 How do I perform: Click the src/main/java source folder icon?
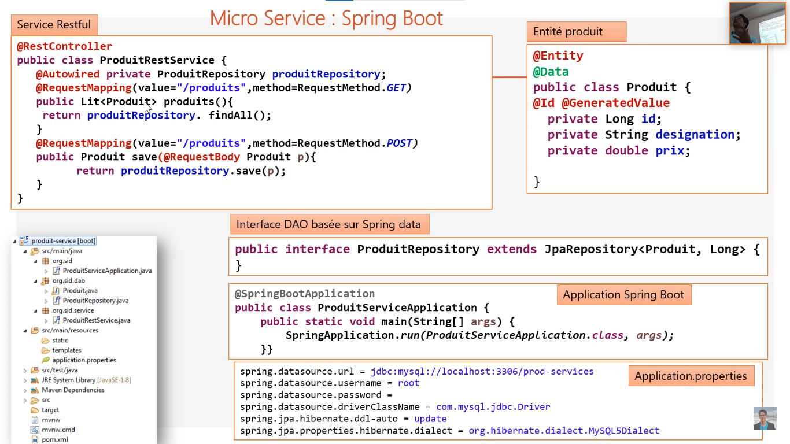click(35, 251)
